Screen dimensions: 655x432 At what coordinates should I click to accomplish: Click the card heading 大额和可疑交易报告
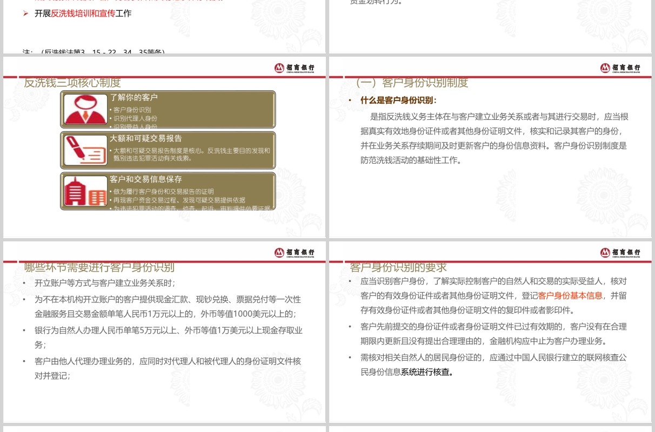pos(146,138)
